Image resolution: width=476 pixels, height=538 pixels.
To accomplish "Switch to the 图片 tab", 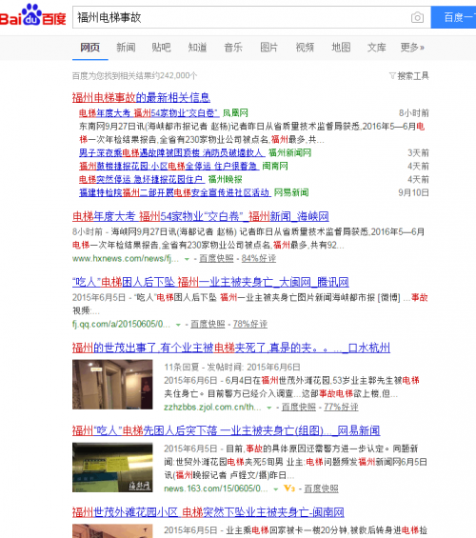I will (x=268, y=48).
